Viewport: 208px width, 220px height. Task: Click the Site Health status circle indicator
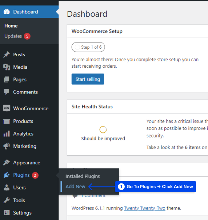pyautogui.click(x=103, y=129)
